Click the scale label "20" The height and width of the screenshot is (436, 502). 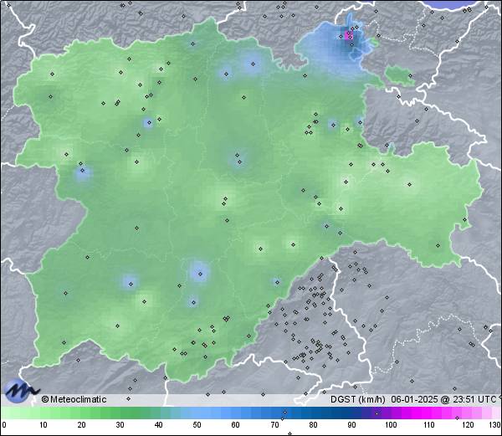point(82,425)
